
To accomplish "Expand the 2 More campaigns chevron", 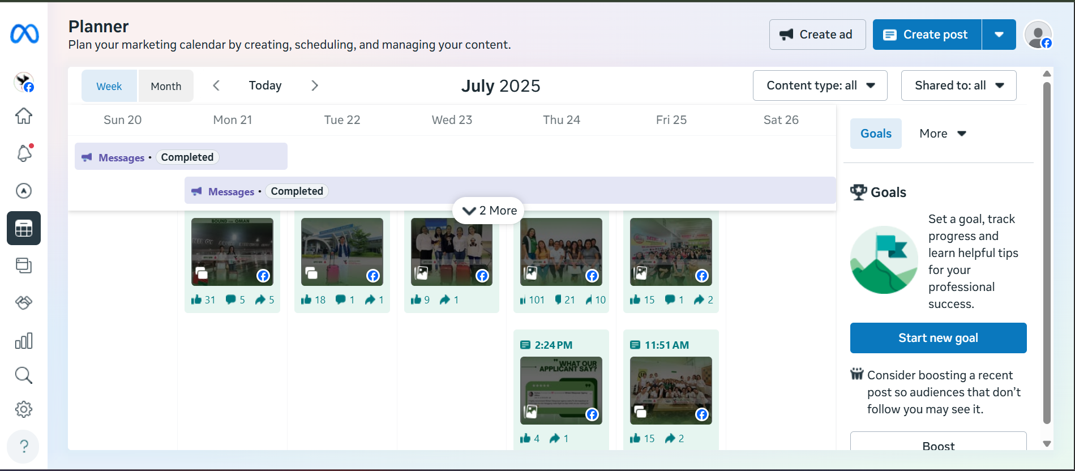I will 489,211.
